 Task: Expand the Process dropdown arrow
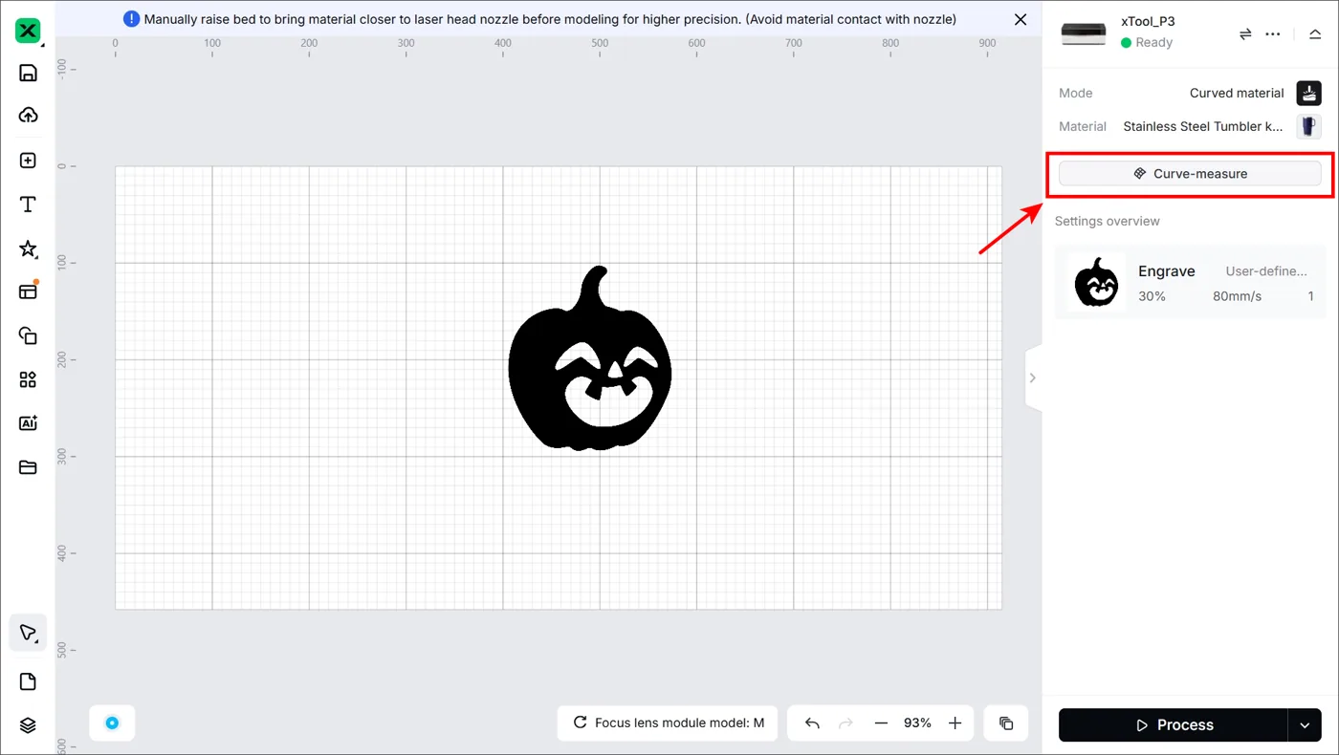[x=1305, y=725]
